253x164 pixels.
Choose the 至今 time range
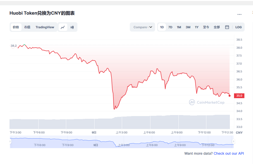click(x=206, y=27)
